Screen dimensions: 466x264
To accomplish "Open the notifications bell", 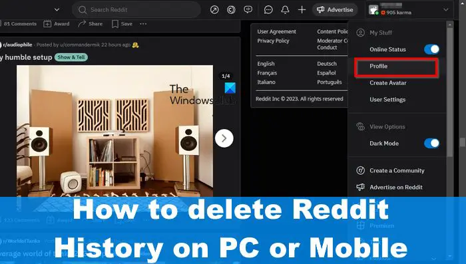I will click(285, 10).
